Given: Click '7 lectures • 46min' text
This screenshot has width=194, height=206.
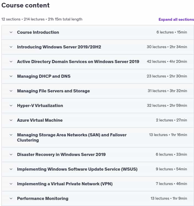Looking at the screenshot, I should [x=171, y=184].
